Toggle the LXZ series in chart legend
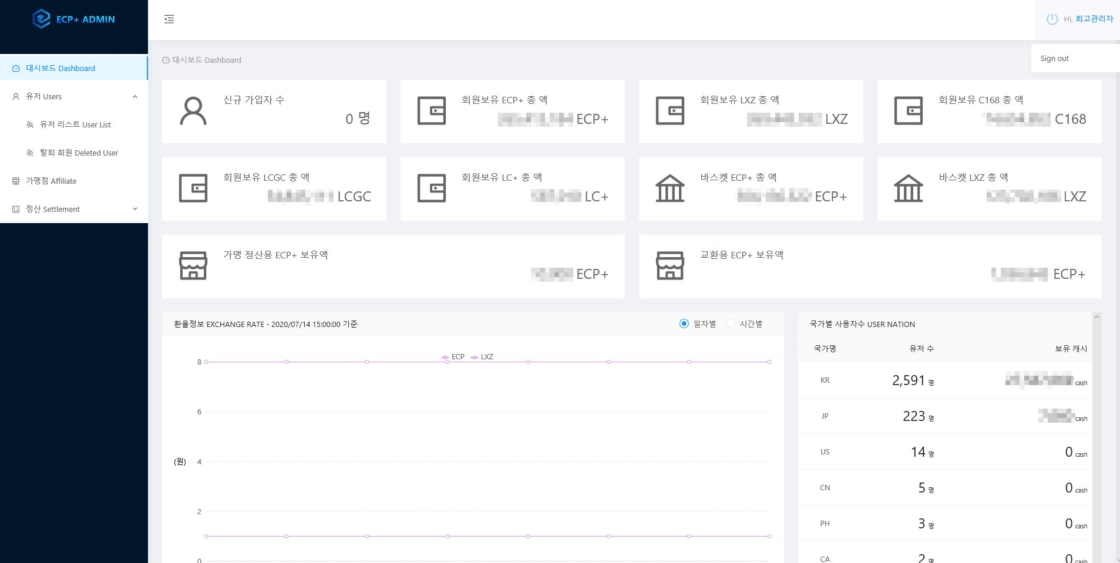 [x=482, y=357]
